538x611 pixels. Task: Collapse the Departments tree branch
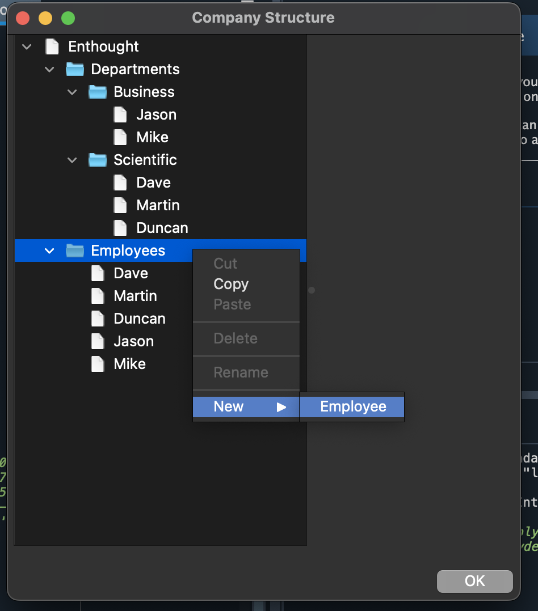tap(49, 69)
